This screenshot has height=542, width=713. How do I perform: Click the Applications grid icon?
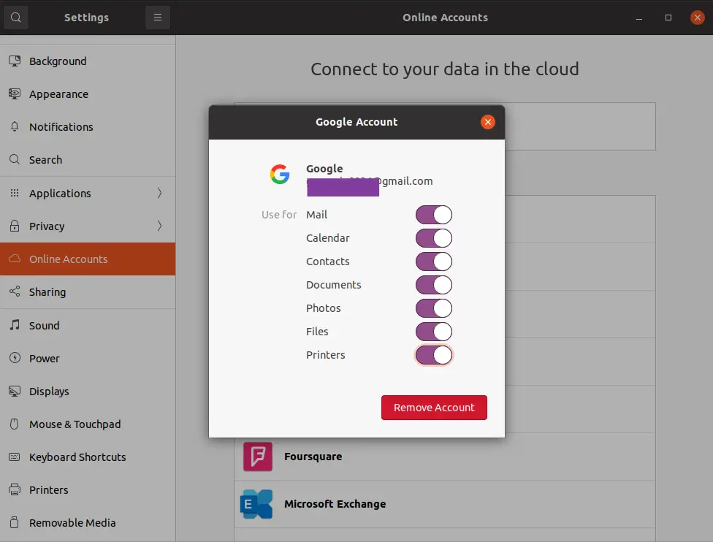click(15, 193)
